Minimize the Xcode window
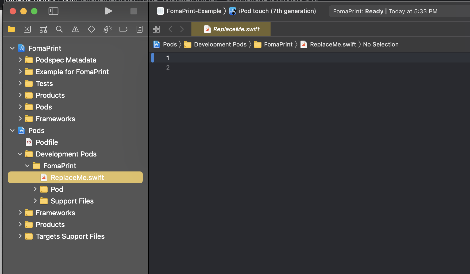470x274 pixels. [24, 11]
